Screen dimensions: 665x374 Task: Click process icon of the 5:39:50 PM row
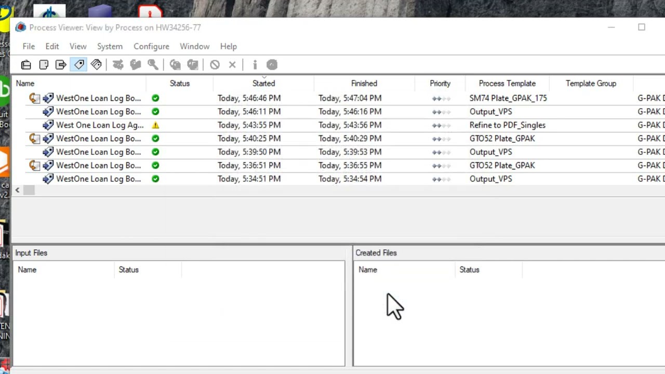tap(48, 152)
